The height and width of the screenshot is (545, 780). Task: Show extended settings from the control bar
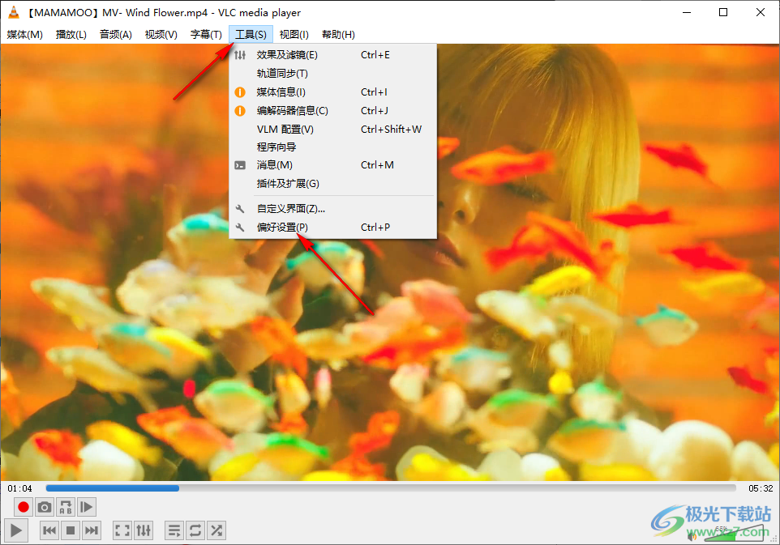pyautogui.click(x=144, y=530)
